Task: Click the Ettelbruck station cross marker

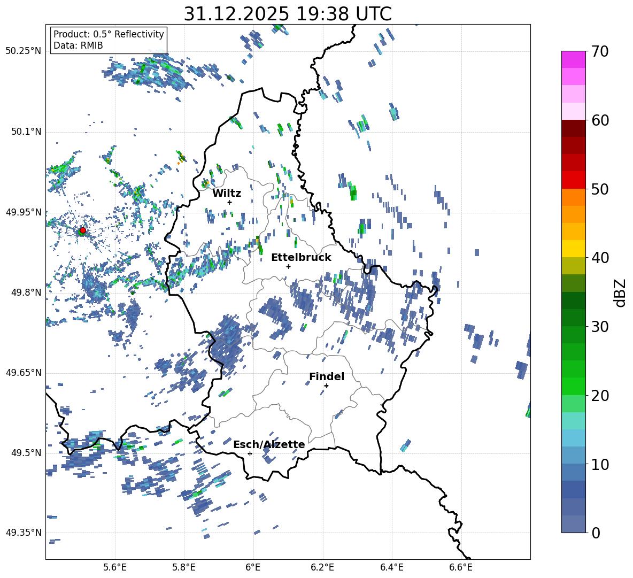Action: click(288, 266)
